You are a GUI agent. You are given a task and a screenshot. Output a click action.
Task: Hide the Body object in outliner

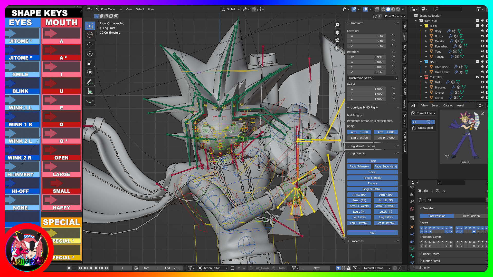coord(482,31)
